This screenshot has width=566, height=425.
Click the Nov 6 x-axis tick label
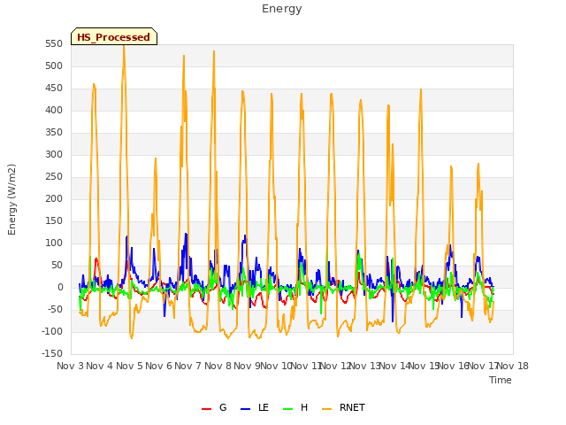158,366
